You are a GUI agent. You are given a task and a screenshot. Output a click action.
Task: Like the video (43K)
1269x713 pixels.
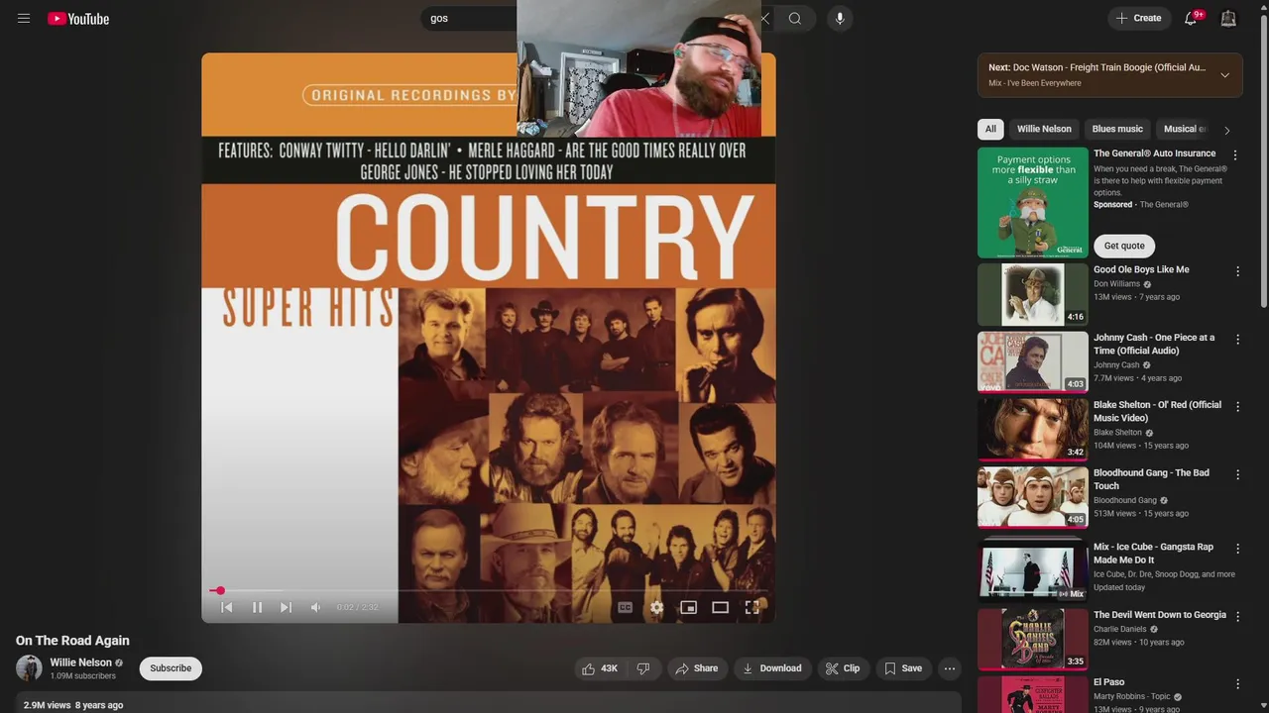click(x=601, y=668)
